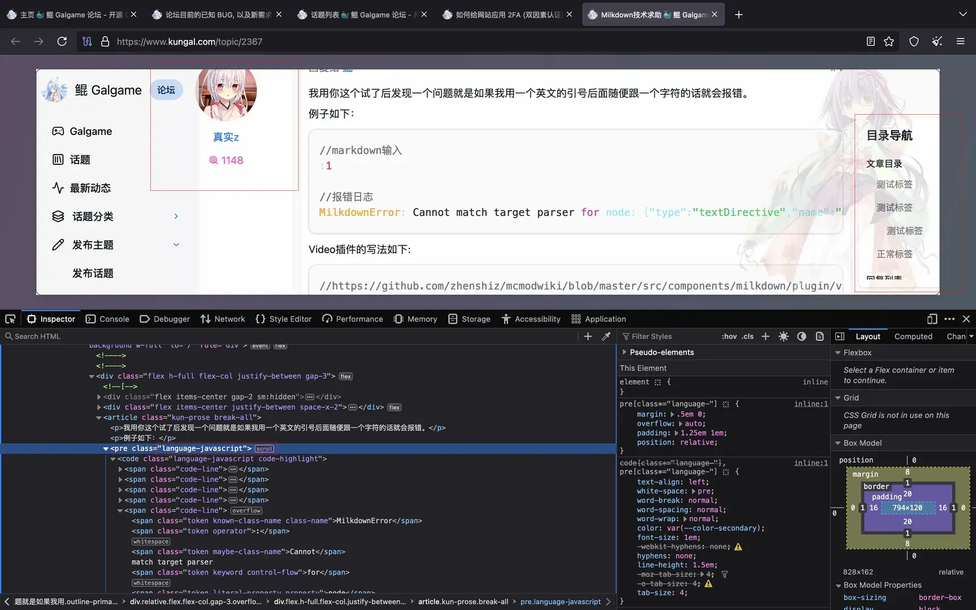
Task: Open the browser hamburger menu
Action: [x=960, y=41]
